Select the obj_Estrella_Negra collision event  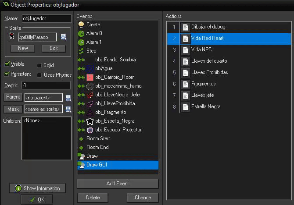point(118,121)
